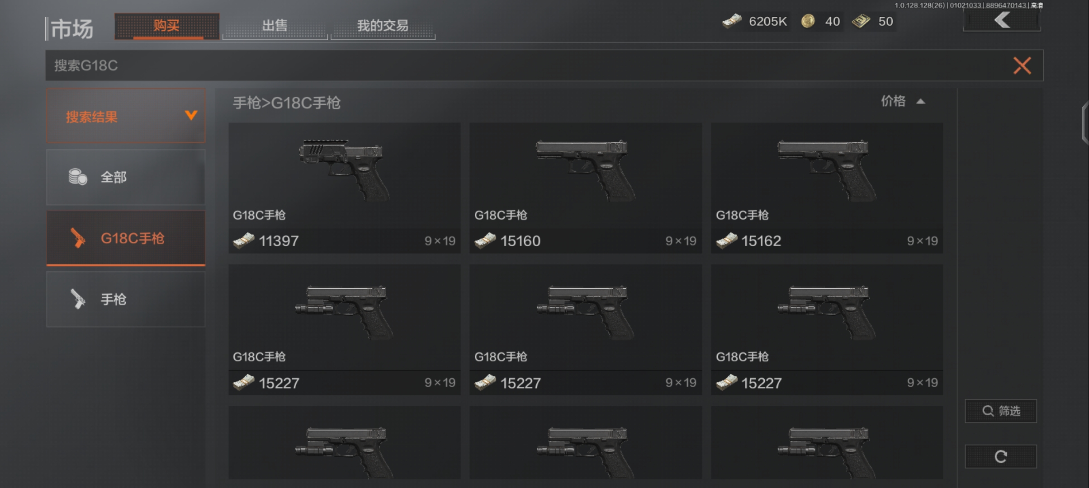Click the cash balance 6205K icon
The height and width of the screenshot is (488, 1089).
pyautogui.click(x=731, y=21)
